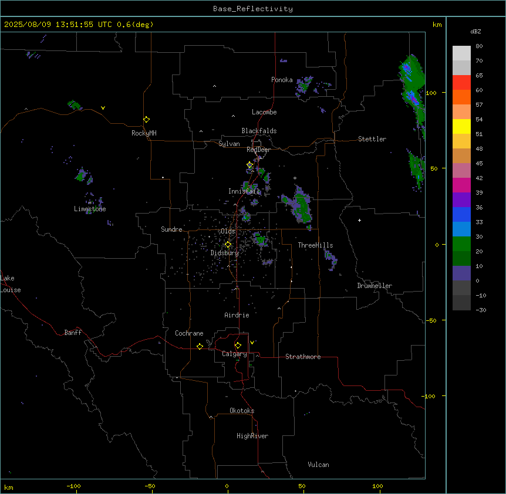
Task: Select the yellow diamond marker south of RedDeer
Action: click(x=249, y=165)
